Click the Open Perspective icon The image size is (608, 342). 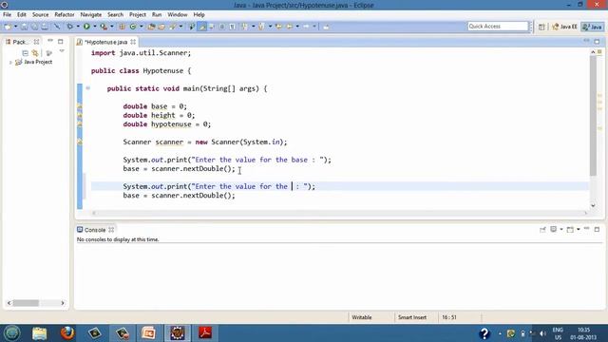[x=541, y=27]
